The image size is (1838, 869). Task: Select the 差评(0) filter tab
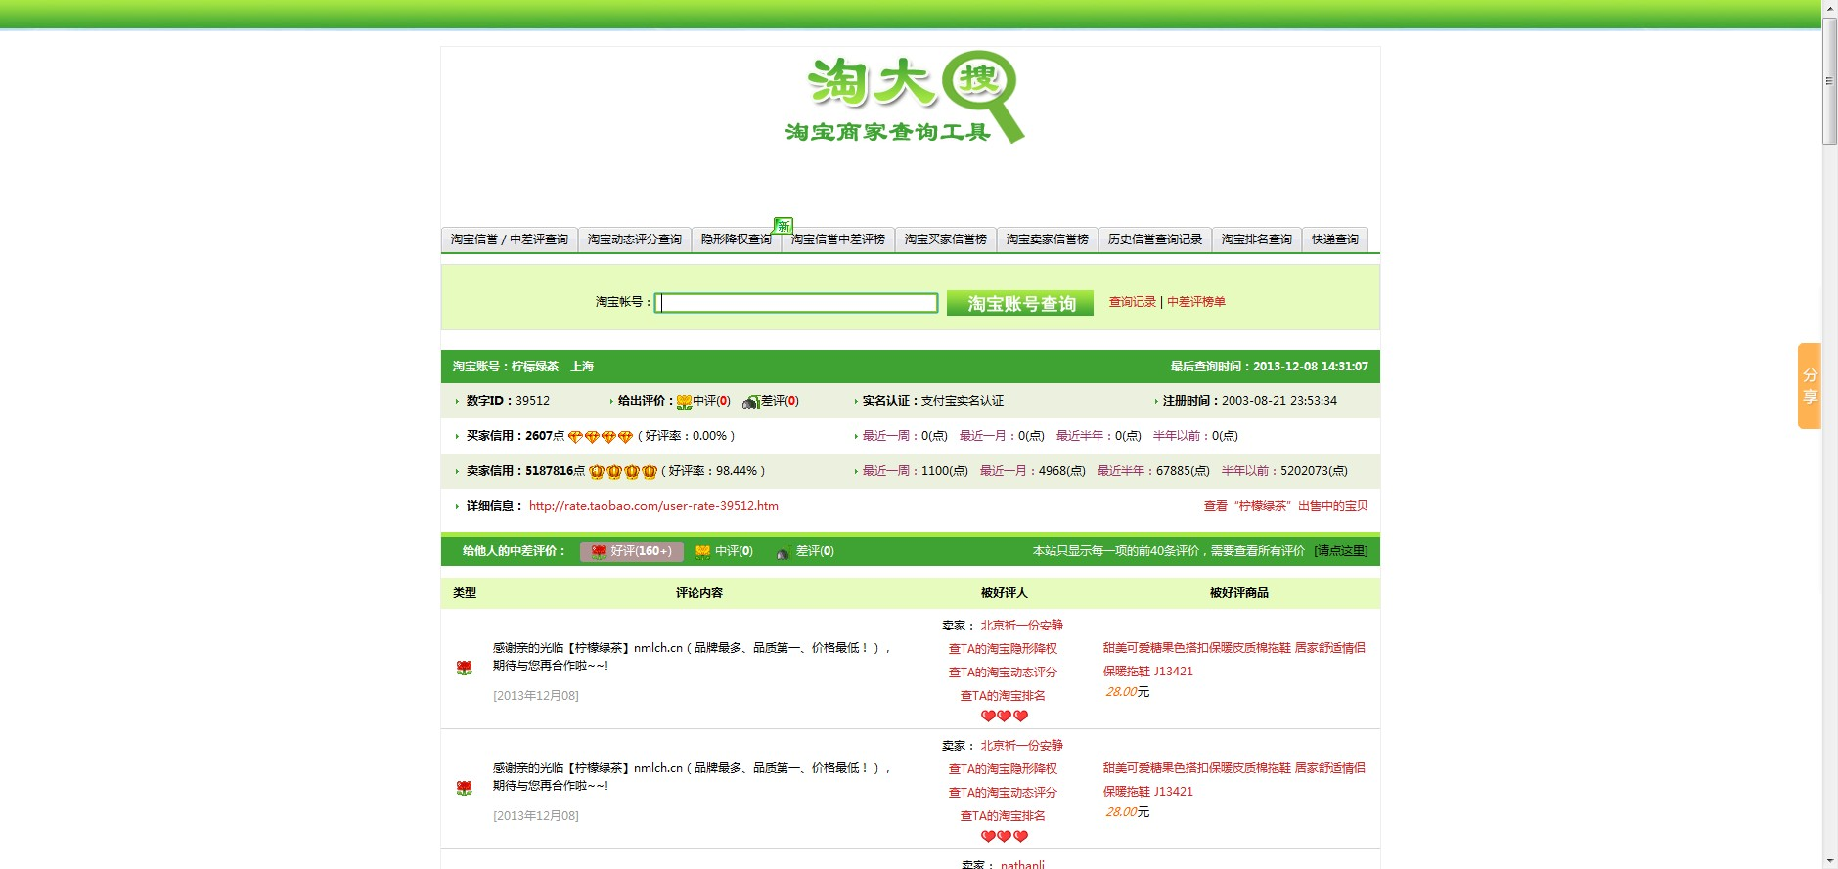(x=805, y=551)
